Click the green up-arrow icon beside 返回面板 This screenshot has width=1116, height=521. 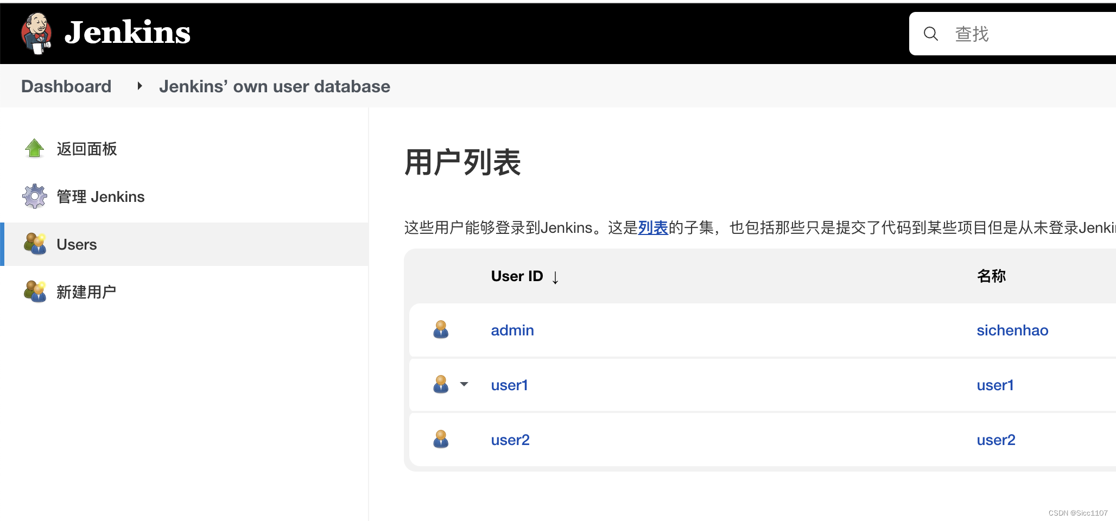[x=35, y=148]
